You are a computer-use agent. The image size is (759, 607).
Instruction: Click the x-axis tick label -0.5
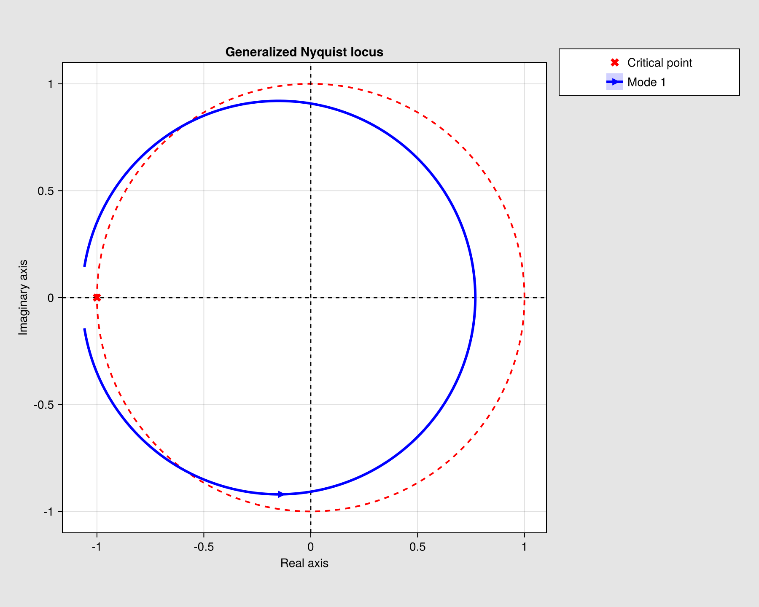click(x=204, y=547)
